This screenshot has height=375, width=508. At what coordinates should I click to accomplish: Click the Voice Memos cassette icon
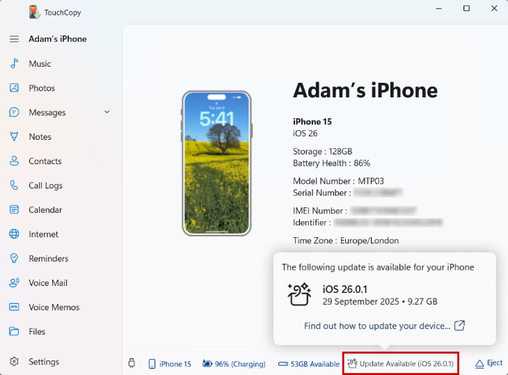[14, 307]
